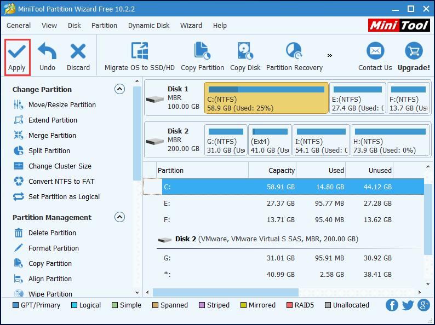Click Convert NTFS to FAT
435x325 pixels.
coord(54,182)
